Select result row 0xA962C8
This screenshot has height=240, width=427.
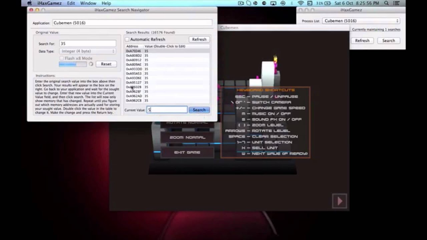coord(167,101)
